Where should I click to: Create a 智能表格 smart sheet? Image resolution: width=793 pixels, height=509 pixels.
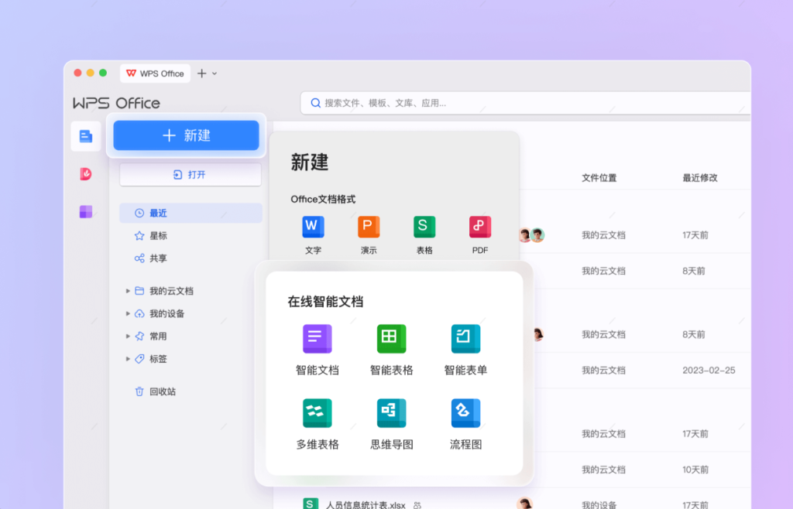[x=390, y=338]
